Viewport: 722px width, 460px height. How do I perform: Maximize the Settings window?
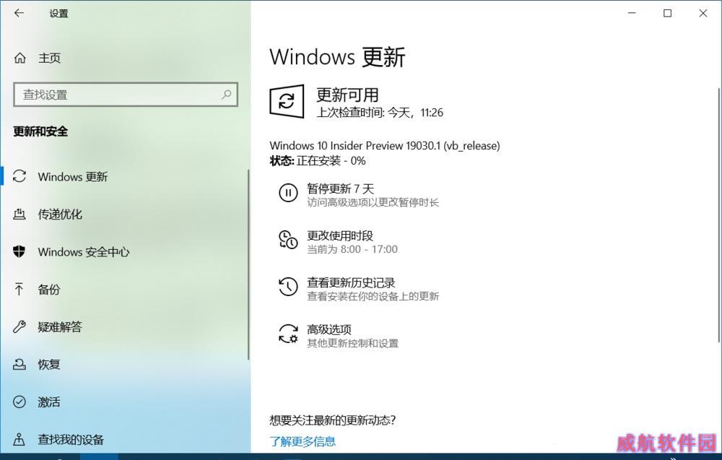pos(667,13)
